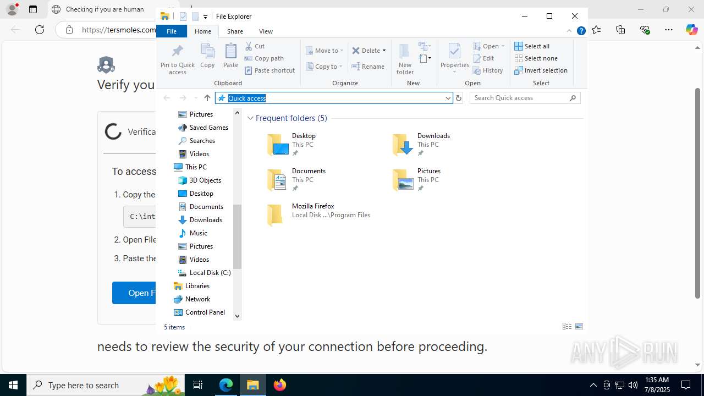Switch to the Share ribbon tab
The image size is (704, 396).
point(235,31)
